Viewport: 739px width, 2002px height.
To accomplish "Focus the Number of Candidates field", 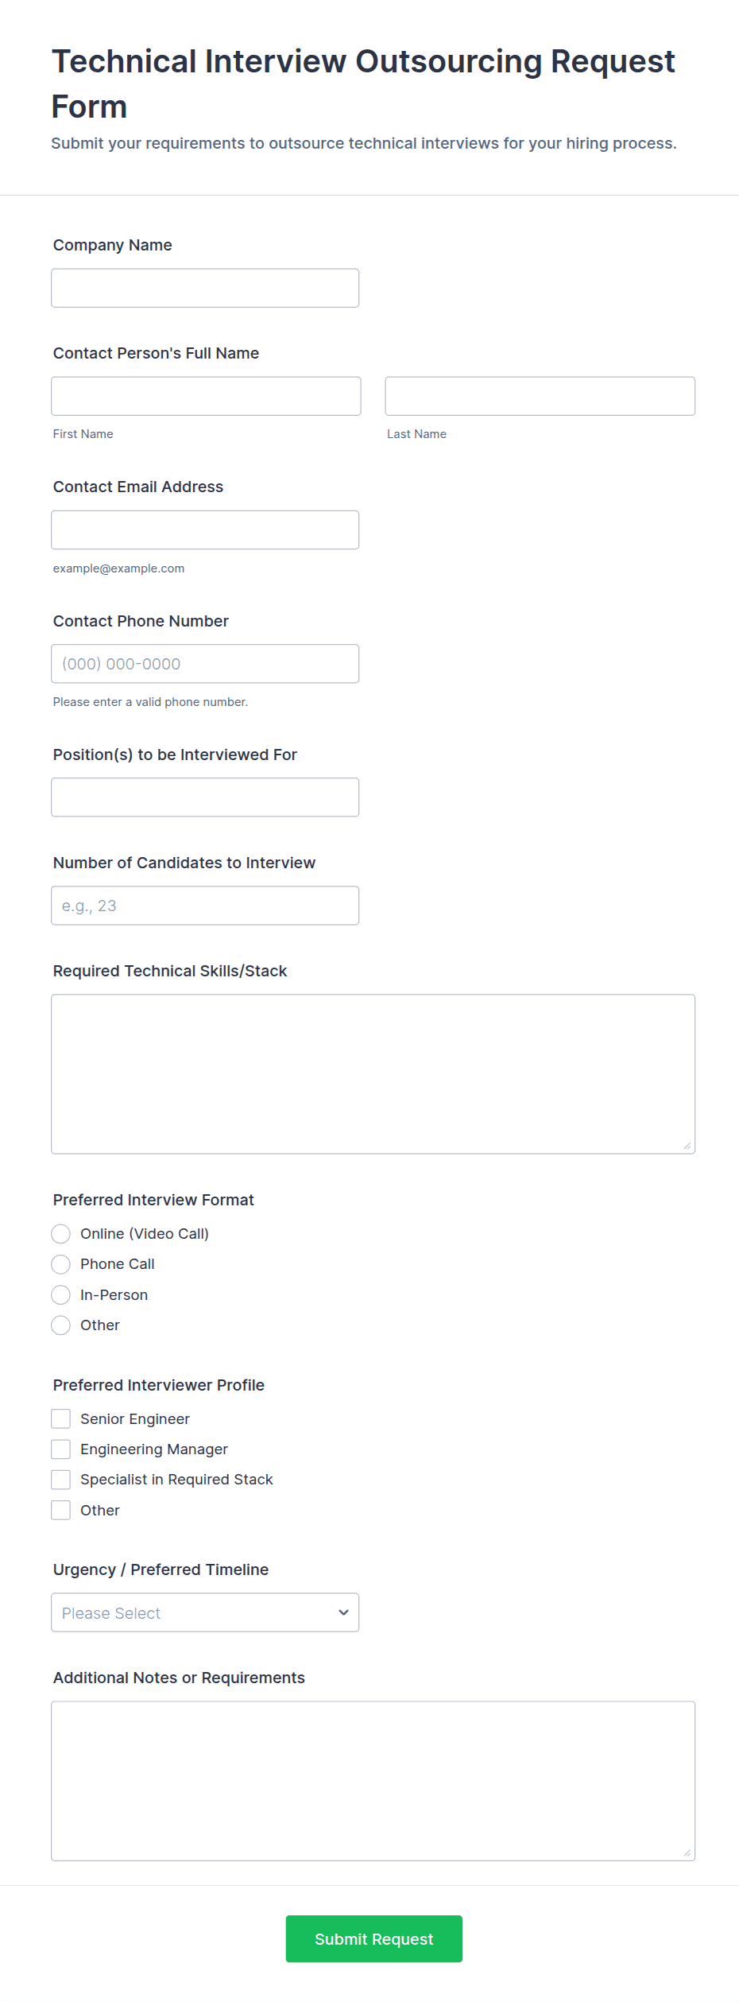I will pyautogui.click(x=205, y=906).
